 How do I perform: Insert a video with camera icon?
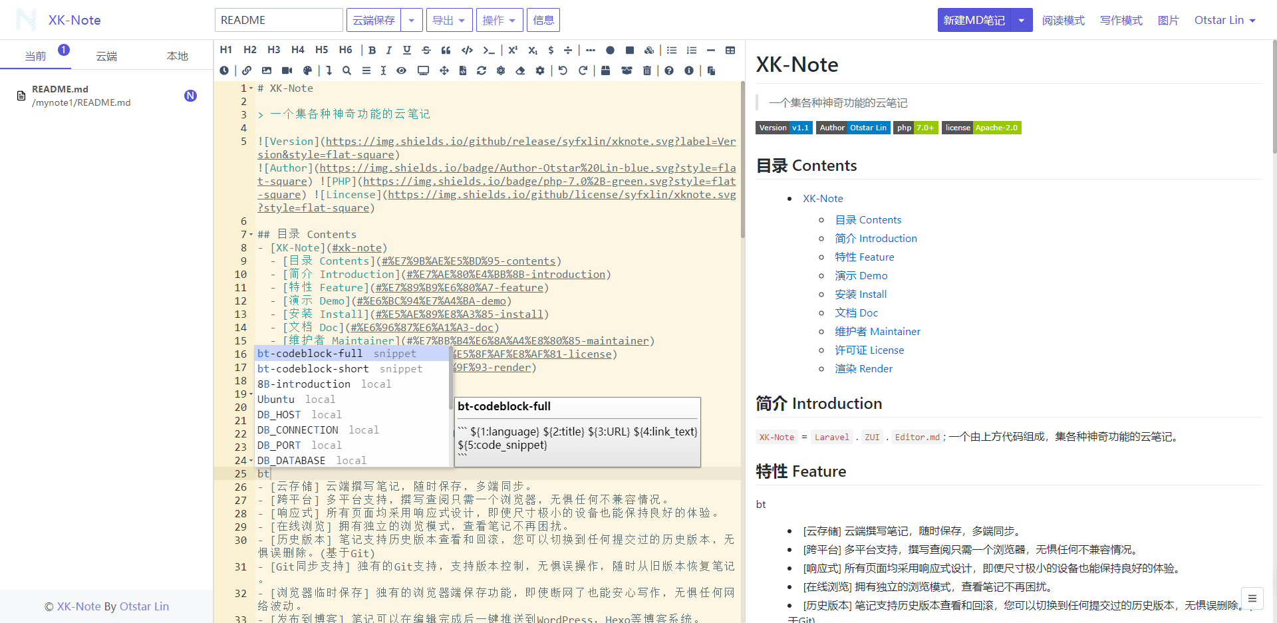pyautogui.click(x=287, y=70)
